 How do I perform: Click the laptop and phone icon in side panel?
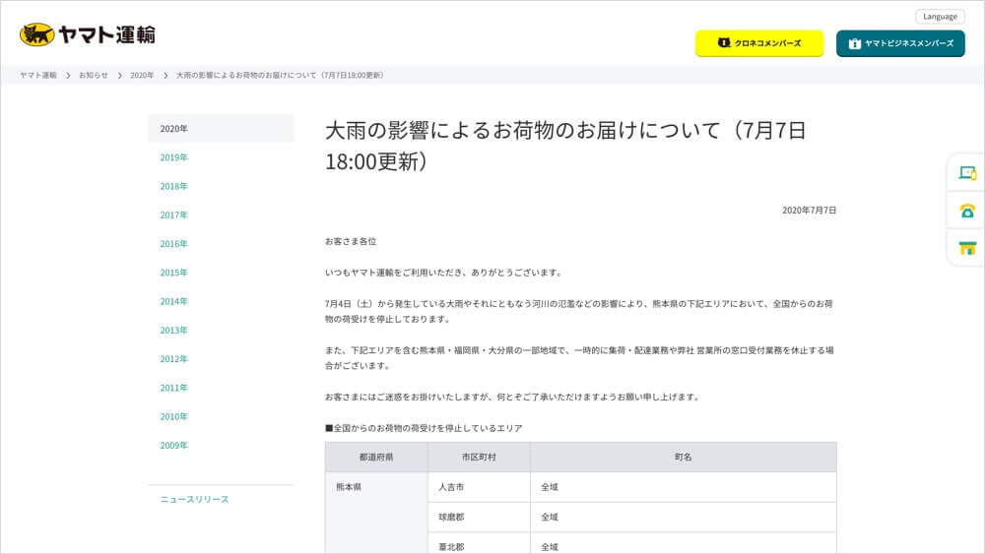coord(967,173)
